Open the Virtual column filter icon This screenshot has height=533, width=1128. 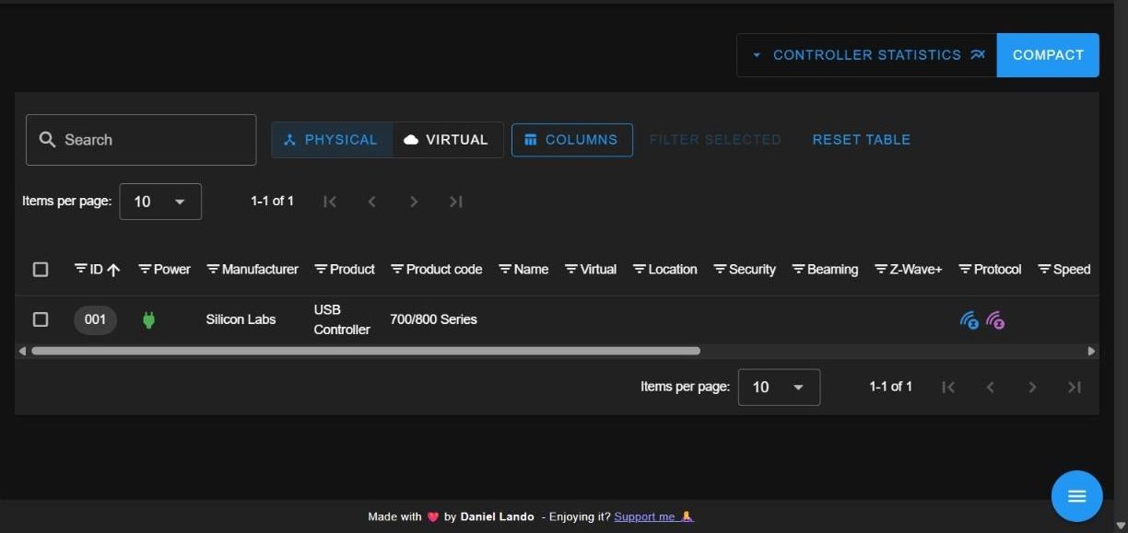571,270
